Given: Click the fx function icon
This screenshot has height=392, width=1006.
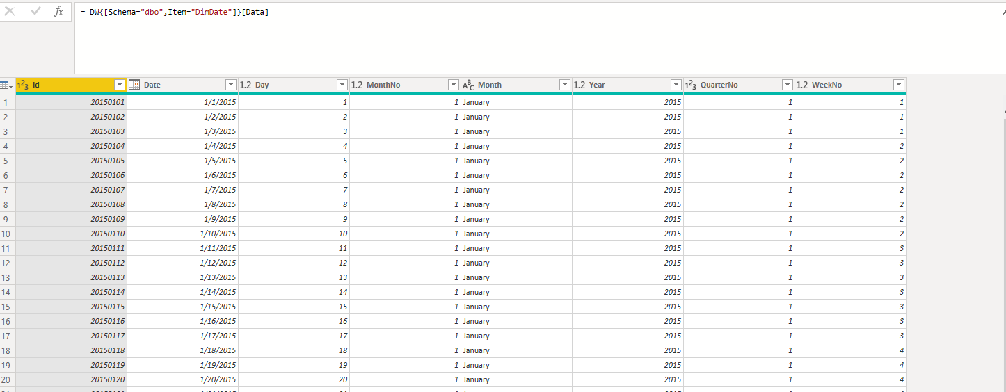Looking at the screenshot, I should coord(59,11).
